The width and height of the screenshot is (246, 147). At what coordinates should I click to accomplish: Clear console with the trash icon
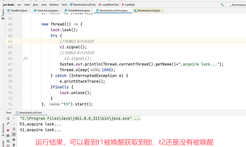(14, 145)
